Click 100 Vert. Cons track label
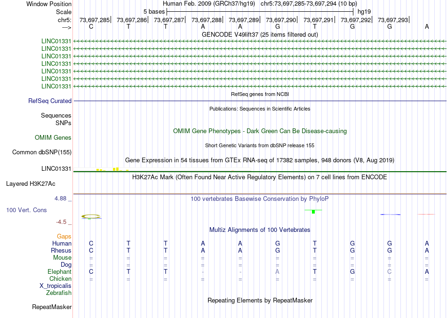 pyautogui.click(x=26, y=210)
